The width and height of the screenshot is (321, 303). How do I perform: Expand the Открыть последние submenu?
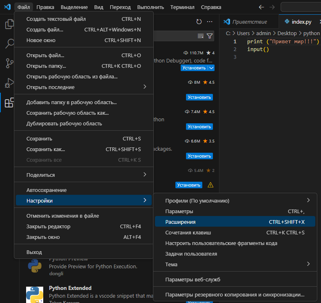click(x=84, y=87)
